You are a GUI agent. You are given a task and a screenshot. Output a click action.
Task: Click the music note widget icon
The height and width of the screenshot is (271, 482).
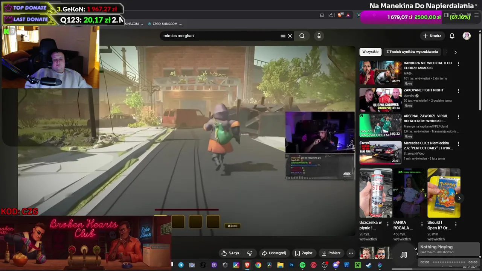(x=404, y=255)
